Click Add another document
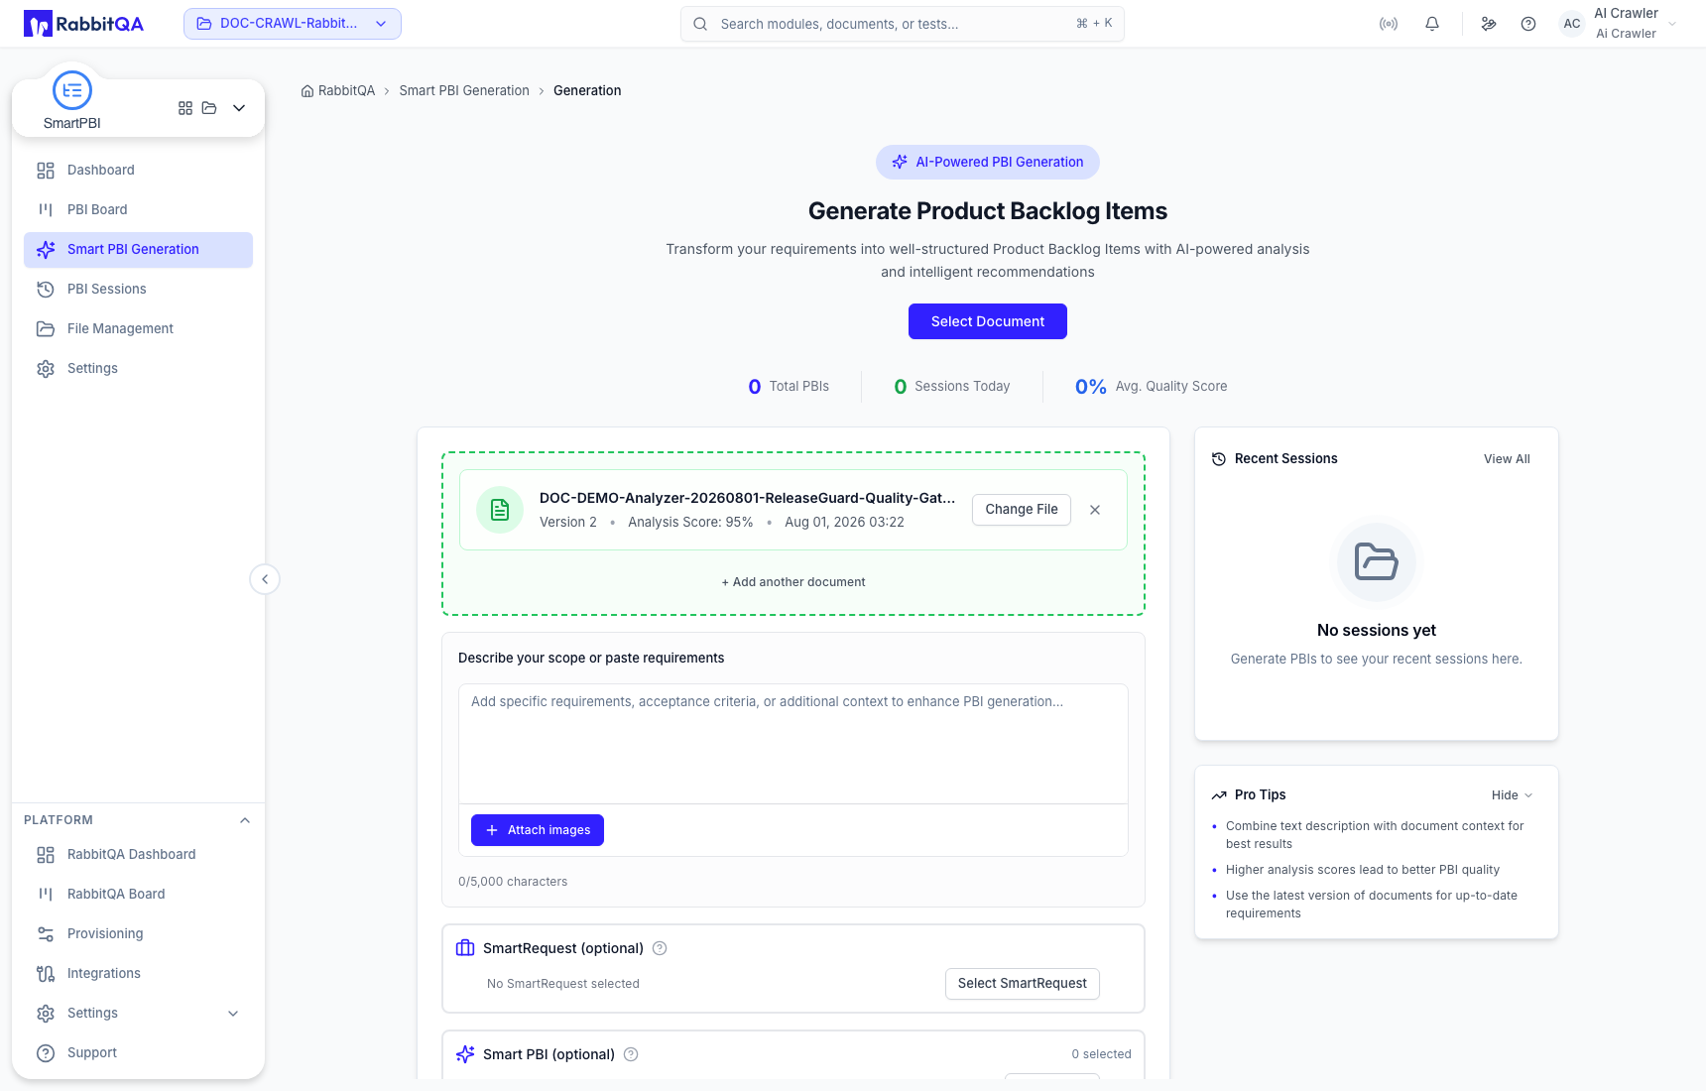This screenshot has height=1091, width=1706. coord(793,582)
